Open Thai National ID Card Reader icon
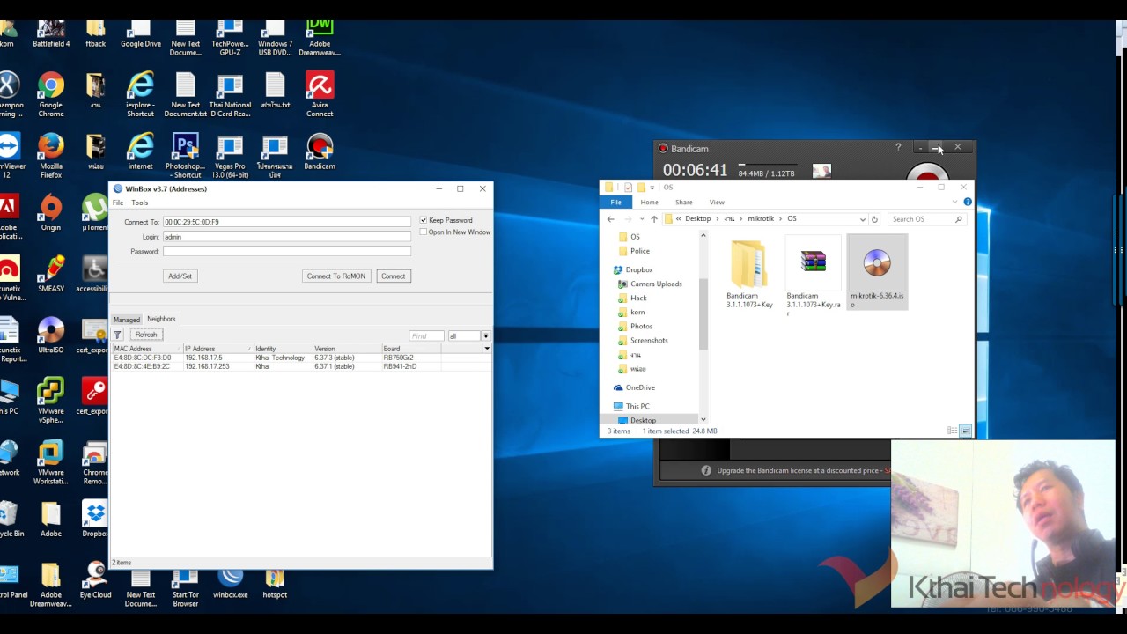 click(x=230, y=95)
